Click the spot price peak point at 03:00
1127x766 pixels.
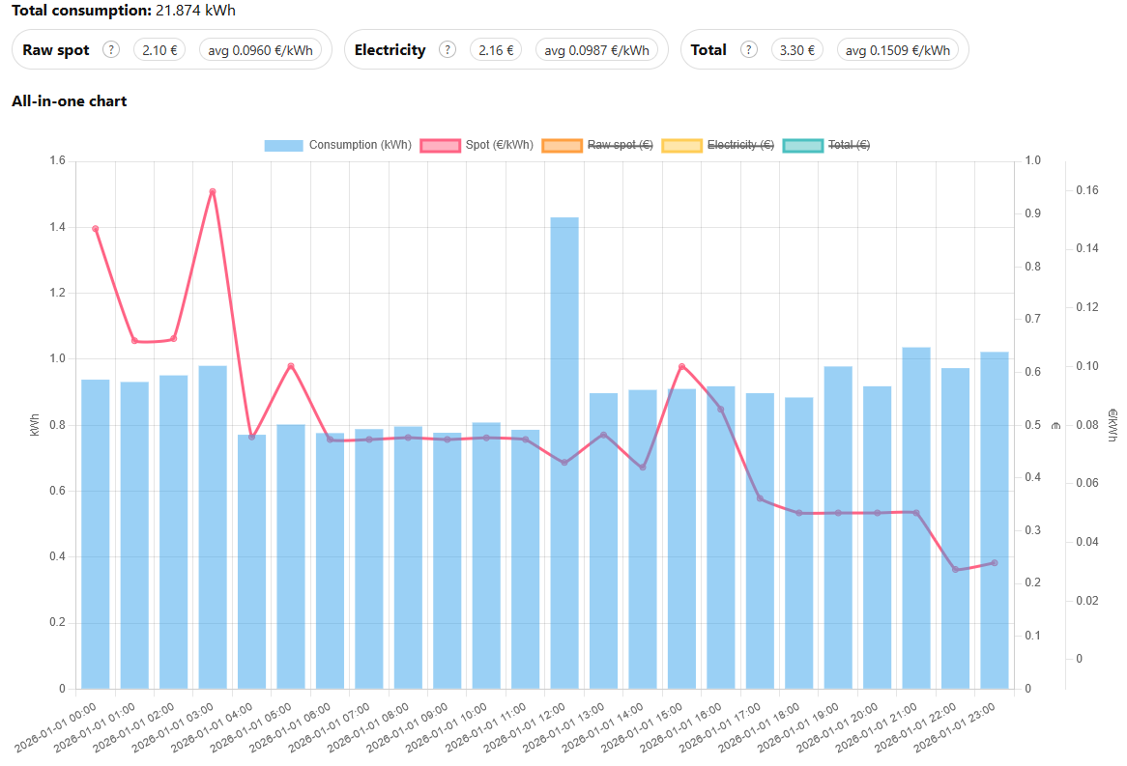tap(213, 191)
